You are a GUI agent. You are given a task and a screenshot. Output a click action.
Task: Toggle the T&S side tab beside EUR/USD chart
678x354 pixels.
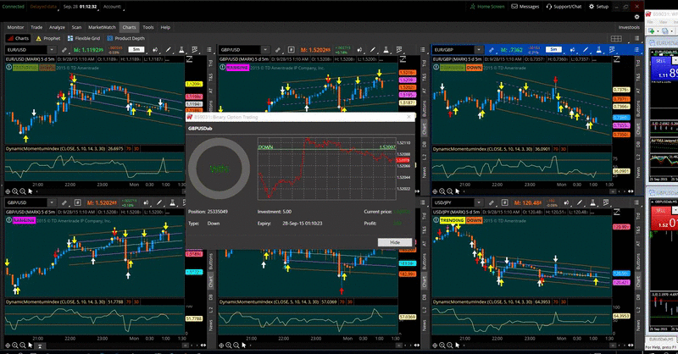click(211, 77)
